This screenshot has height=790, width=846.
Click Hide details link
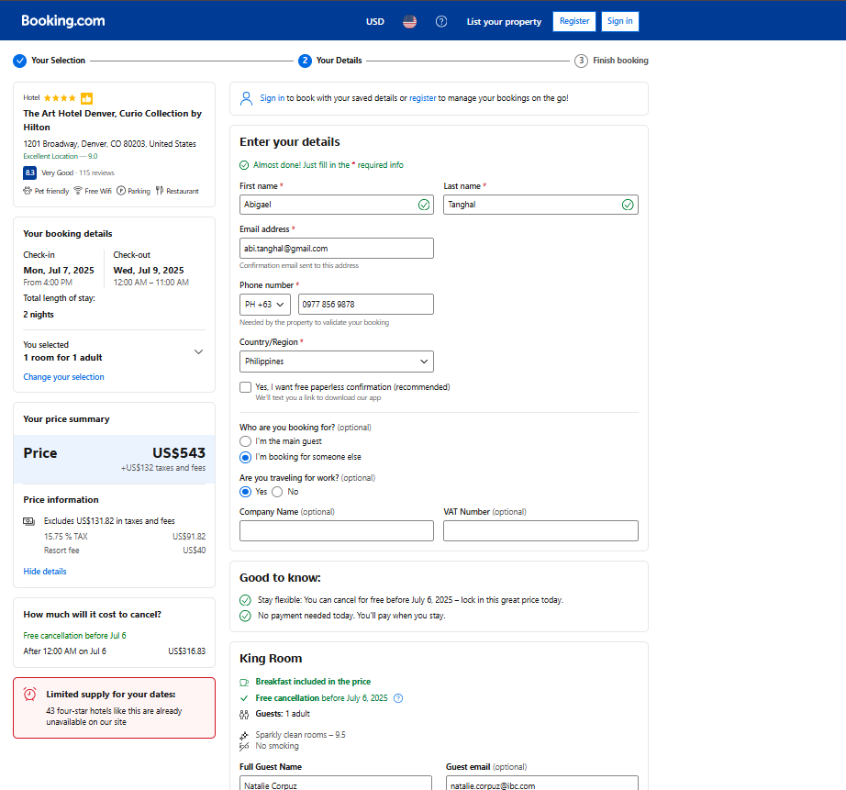point(45,572)
